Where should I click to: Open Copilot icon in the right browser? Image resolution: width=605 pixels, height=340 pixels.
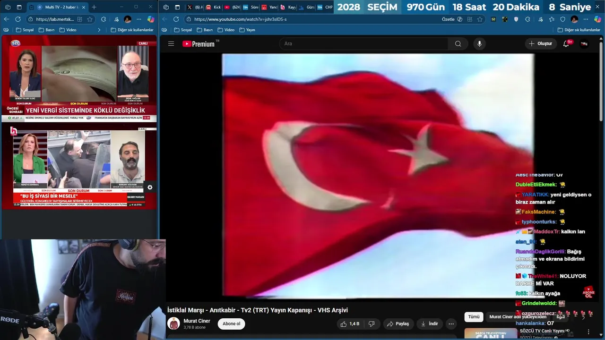[x=597, y=19]
